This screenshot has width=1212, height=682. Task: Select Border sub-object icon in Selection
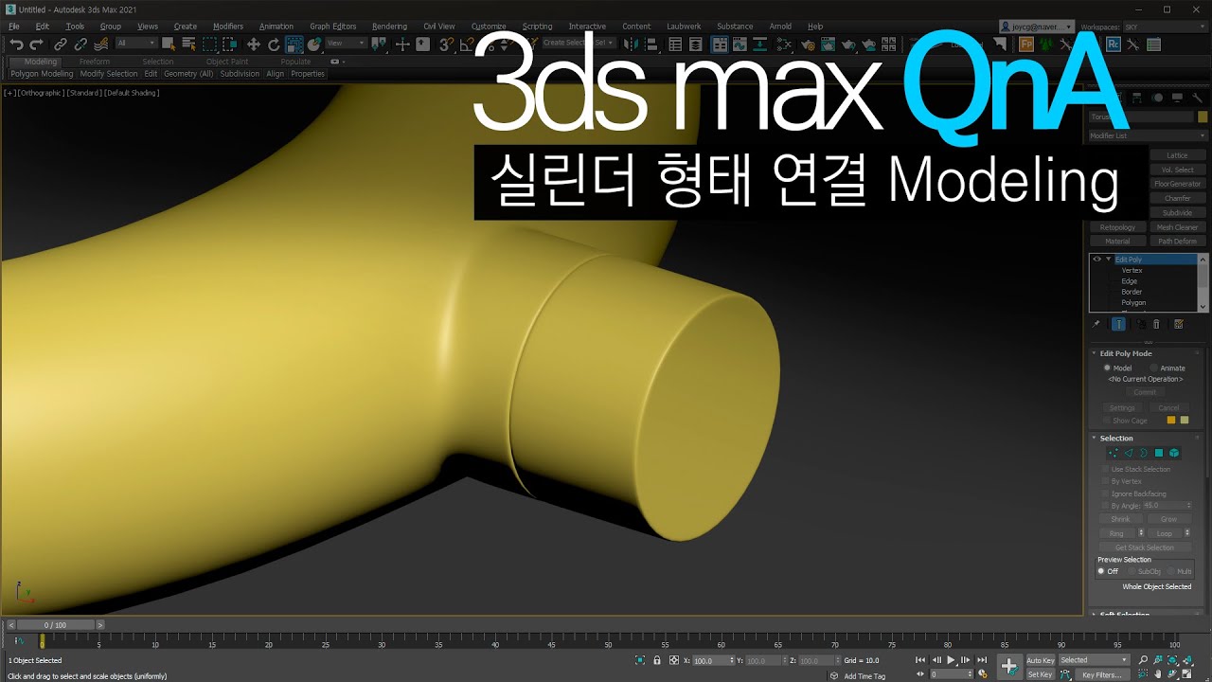click(x=1143, y=453)
